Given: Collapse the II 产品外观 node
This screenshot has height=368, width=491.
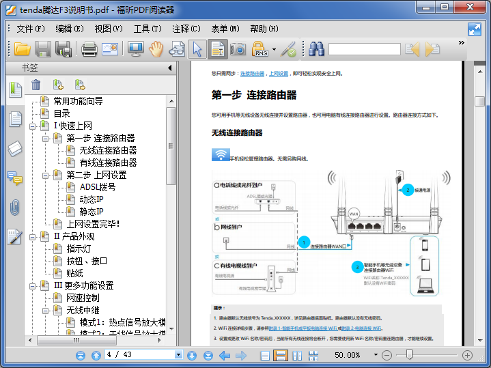Looking at the screenshot, I should coord(32,237).
